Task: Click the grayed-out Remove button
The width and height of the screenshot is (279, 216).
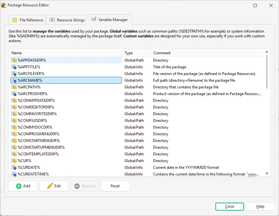Action: (x=85, y=186)
